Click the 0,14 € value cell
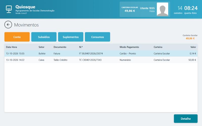The width and height of the screenshot is (202, 126). pyautogui.click(x=193, y=53)
